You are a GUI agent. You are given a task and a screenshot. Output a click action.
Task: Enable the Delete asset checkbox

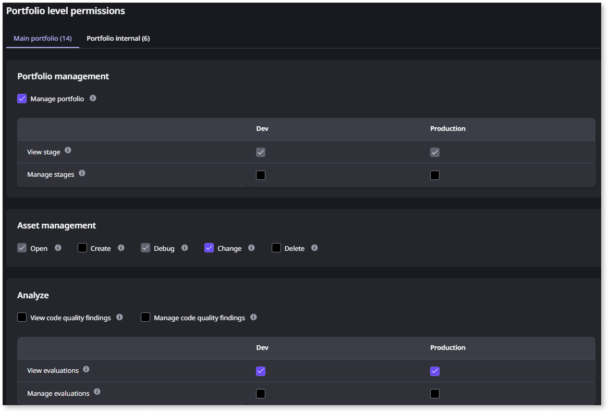[x=276, y=248]
